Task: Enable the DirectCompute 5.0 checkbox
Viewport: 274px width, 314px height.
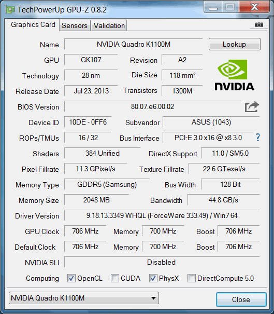Action: tap(192, 278)
